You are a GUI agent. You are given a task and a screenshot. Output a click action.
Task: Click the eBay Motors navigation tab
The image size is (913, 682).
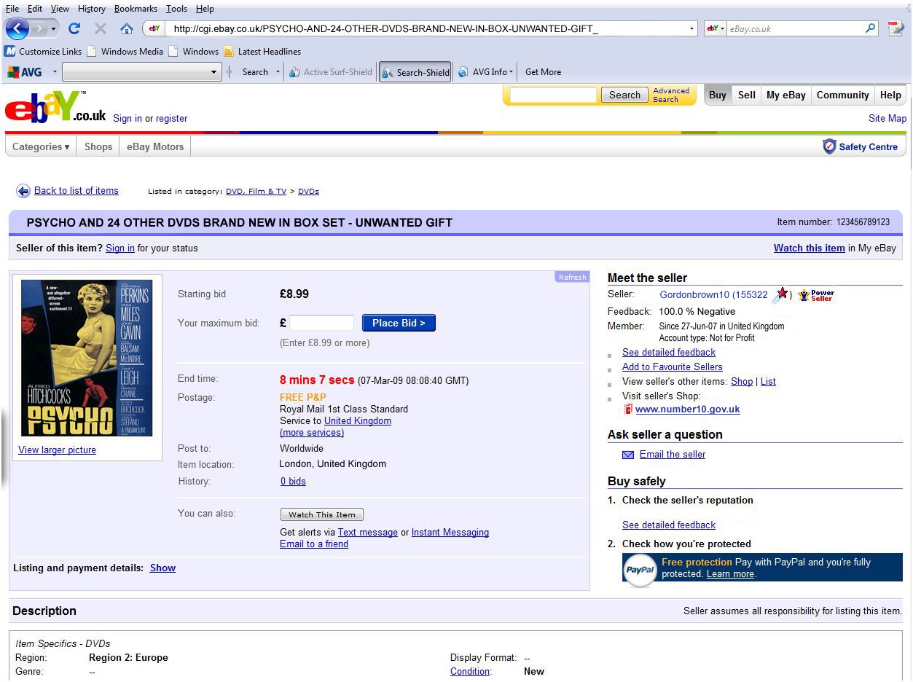155,146
